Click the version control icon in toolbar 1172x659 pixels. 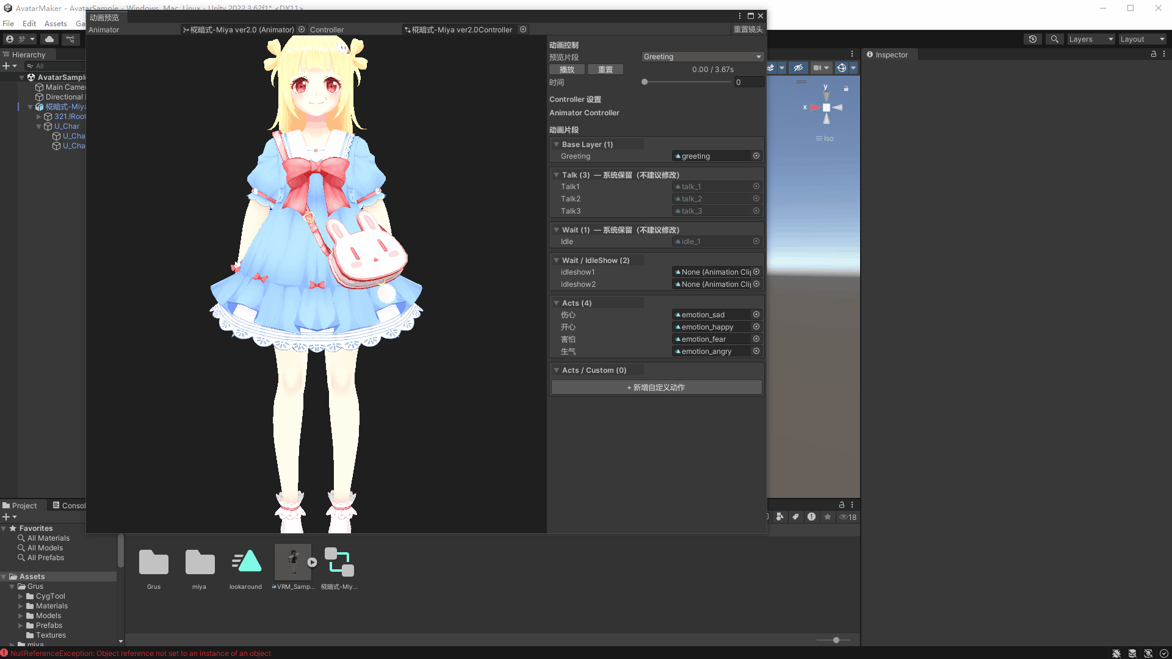tap(70, 39)
